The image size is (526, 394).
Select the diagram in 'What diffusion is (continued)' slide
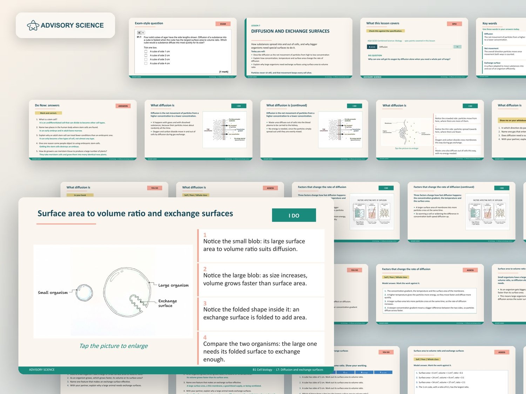(340, 130)
